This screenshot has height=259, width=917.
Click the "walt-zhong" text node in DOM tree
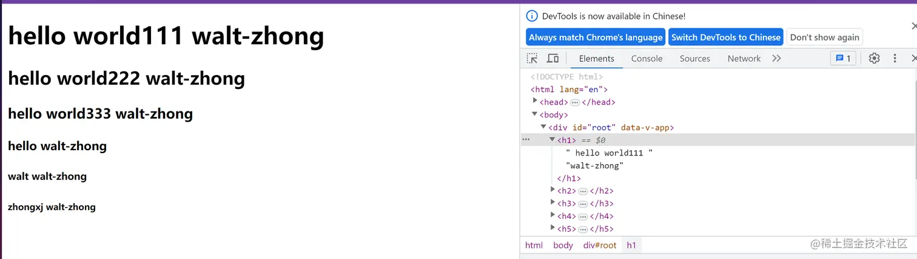click(x=594, y=165)
